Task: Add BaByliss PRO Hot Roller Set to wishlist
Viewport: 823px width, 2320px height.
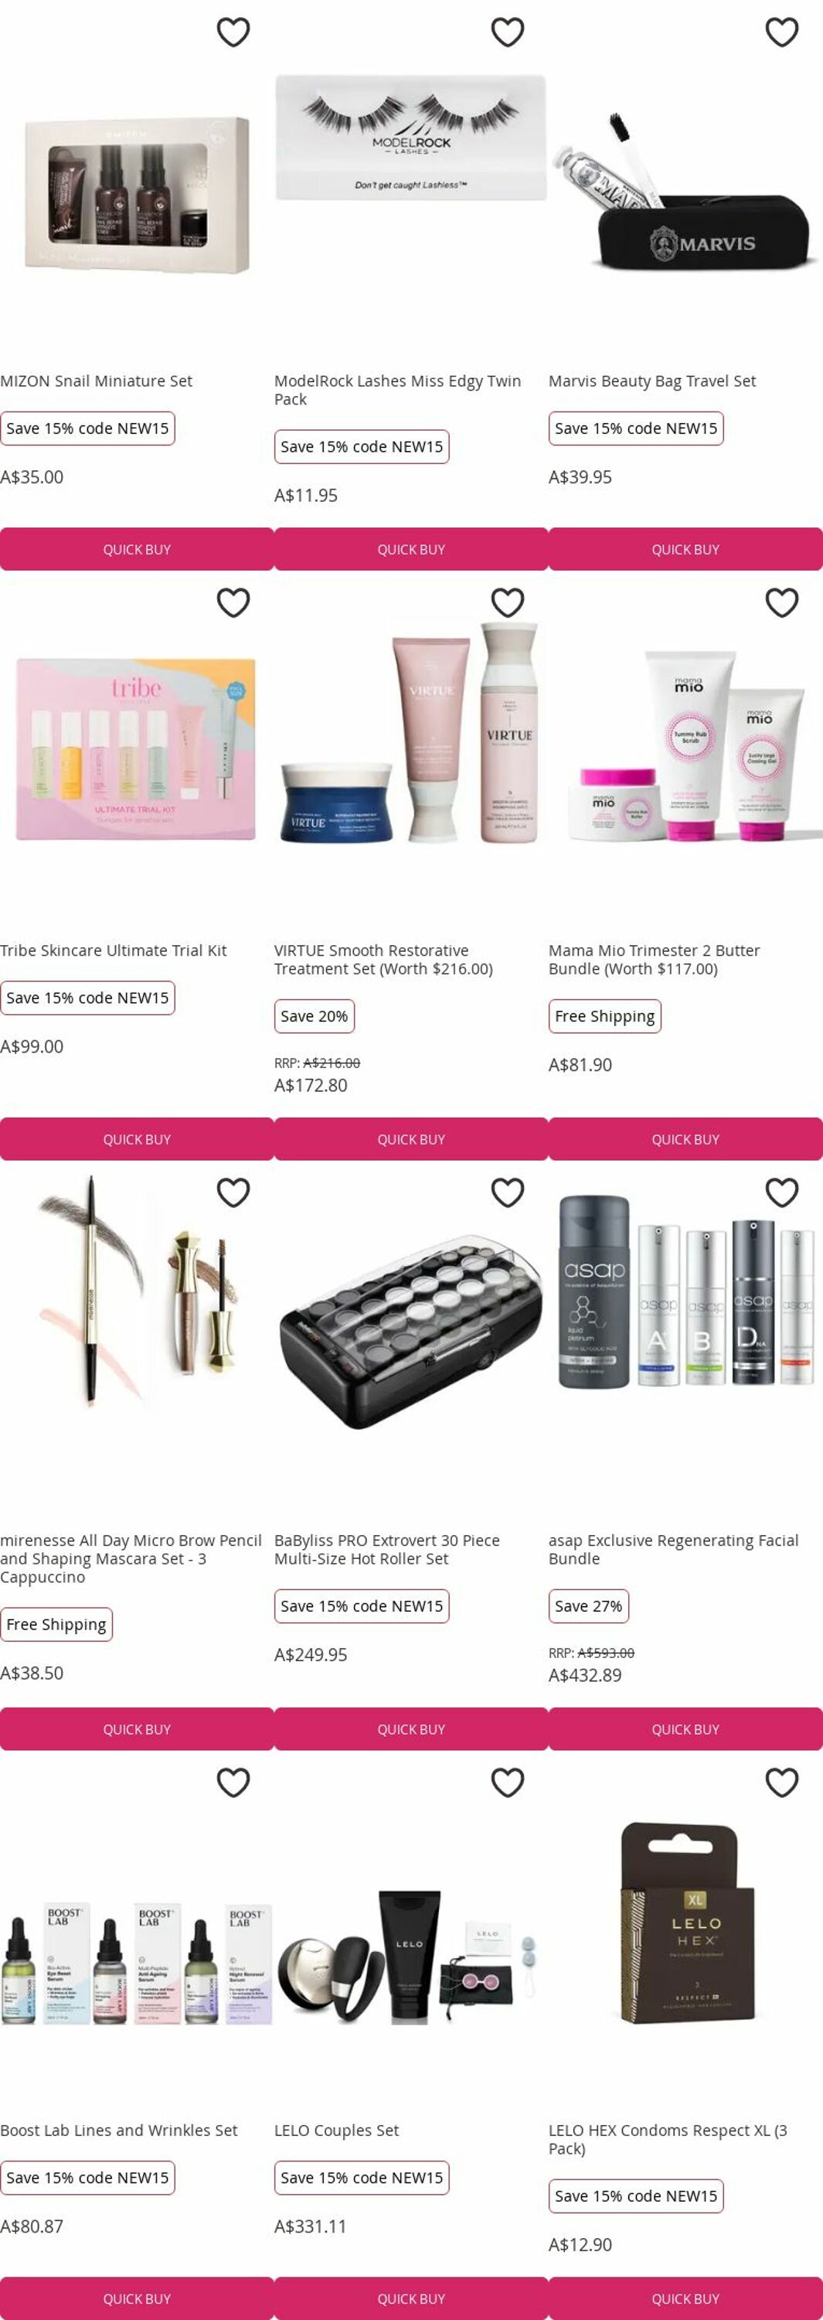Action: 508,1192
